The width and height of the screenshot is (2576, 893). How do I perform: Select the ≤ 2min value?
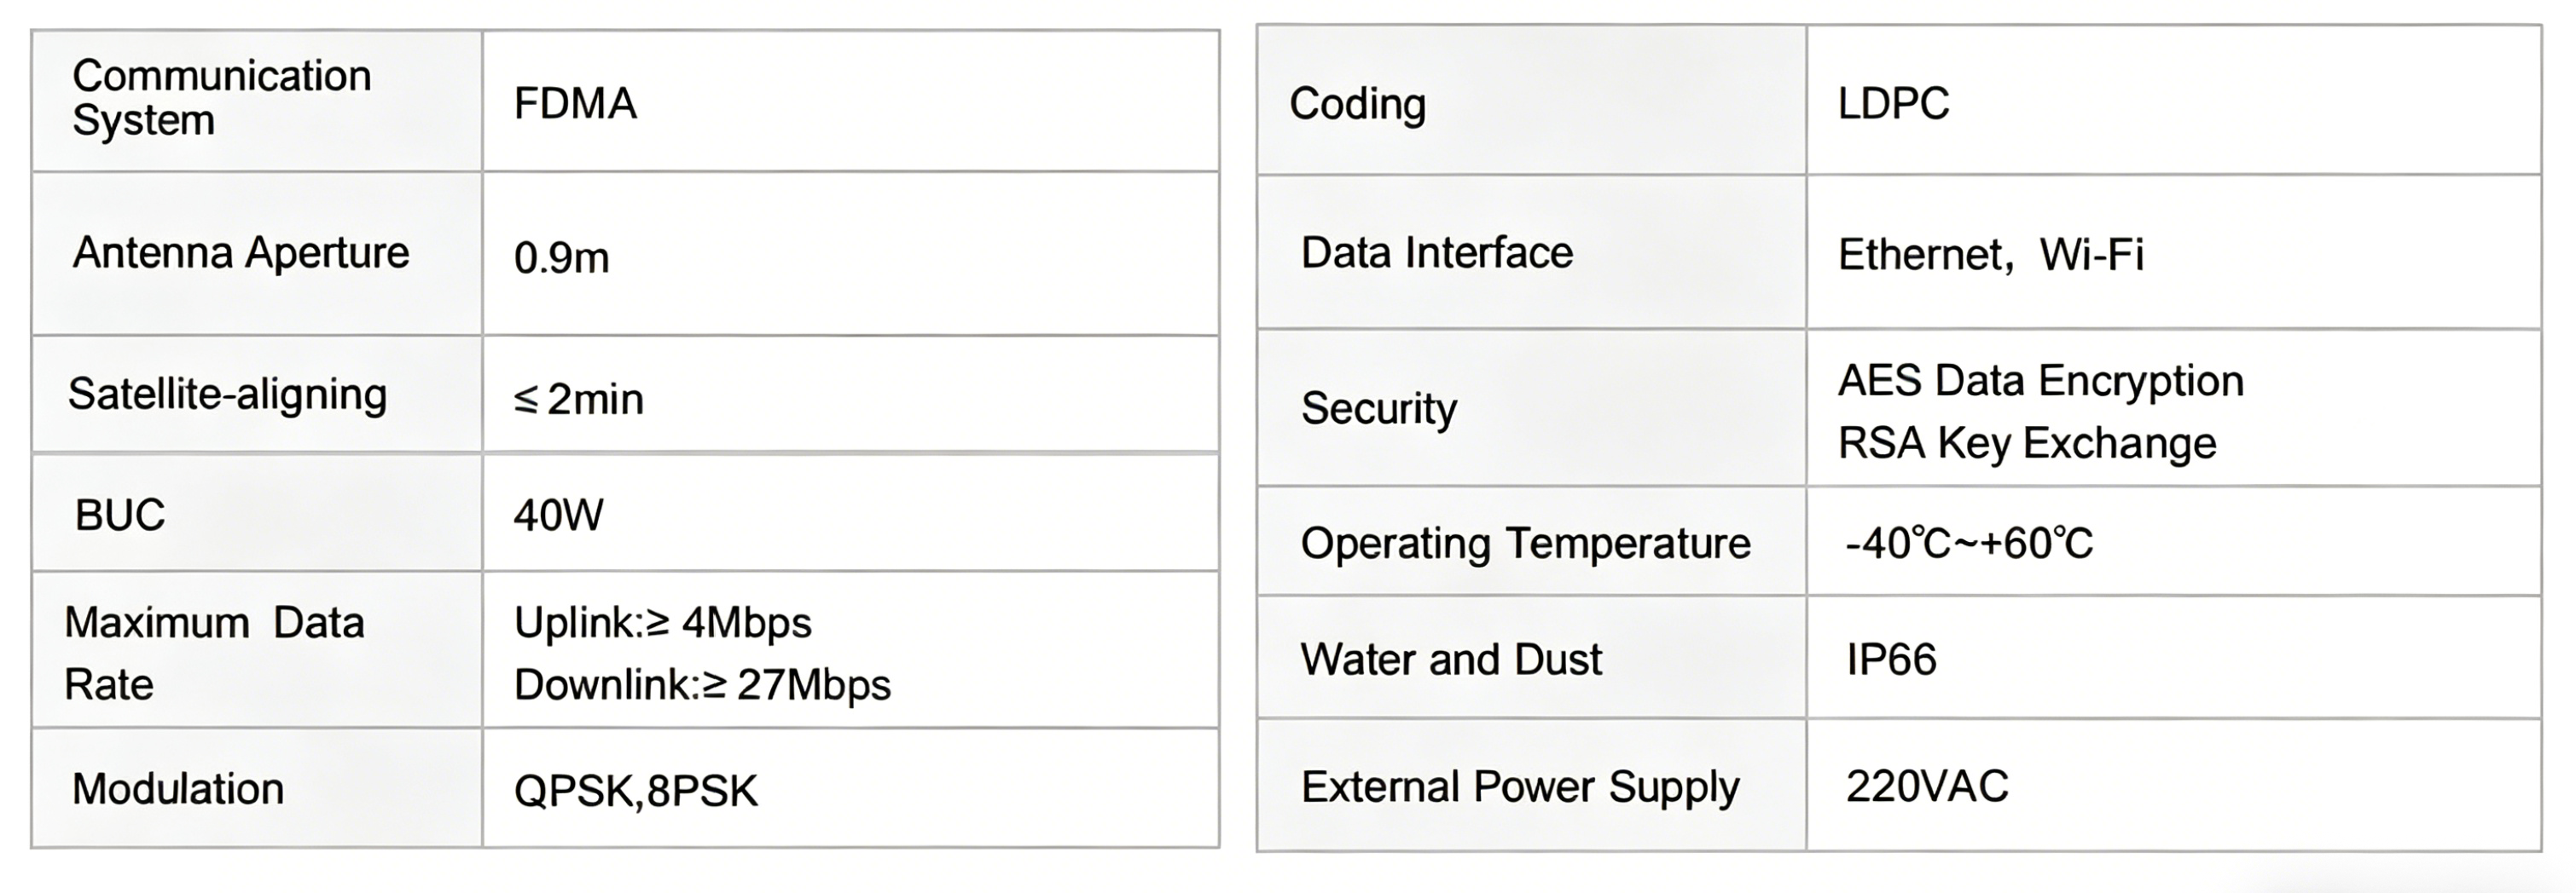pos(579,399)
